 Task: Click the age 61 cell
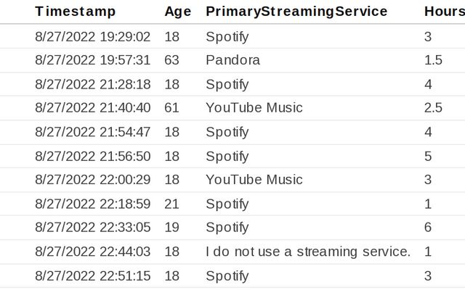point(171,108)
